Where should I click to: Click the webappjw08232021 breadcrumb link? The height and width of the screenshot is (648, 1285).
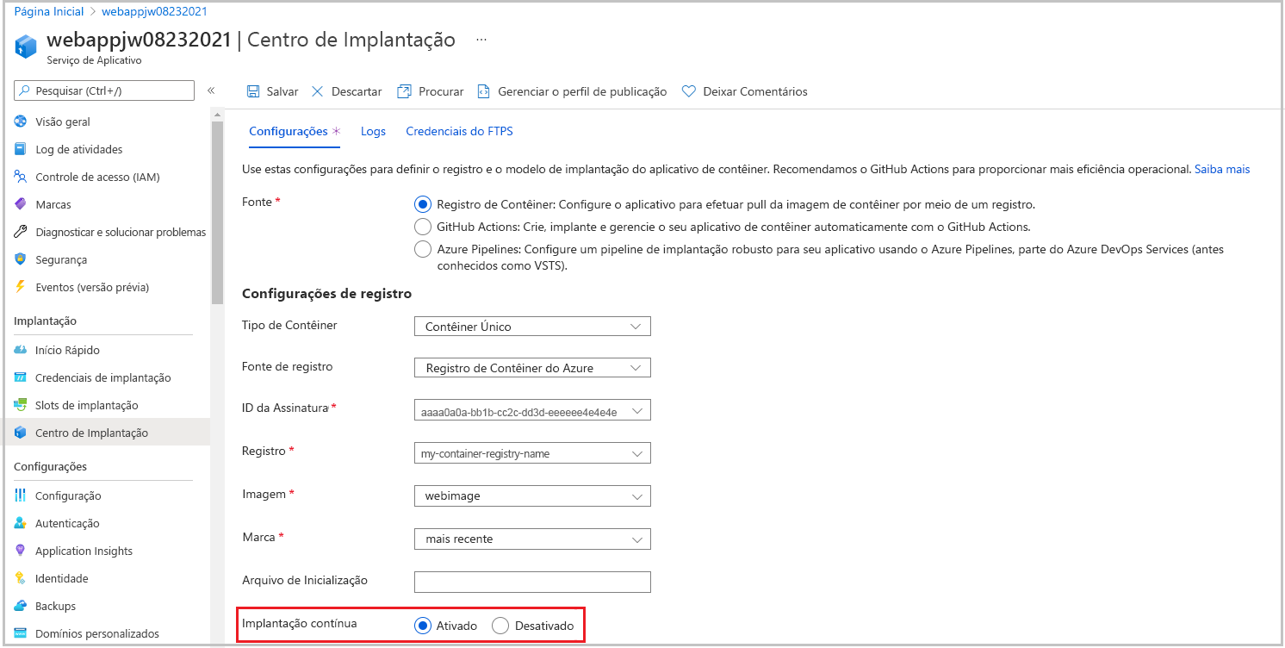pyautogui.click(x=154, y=12)
